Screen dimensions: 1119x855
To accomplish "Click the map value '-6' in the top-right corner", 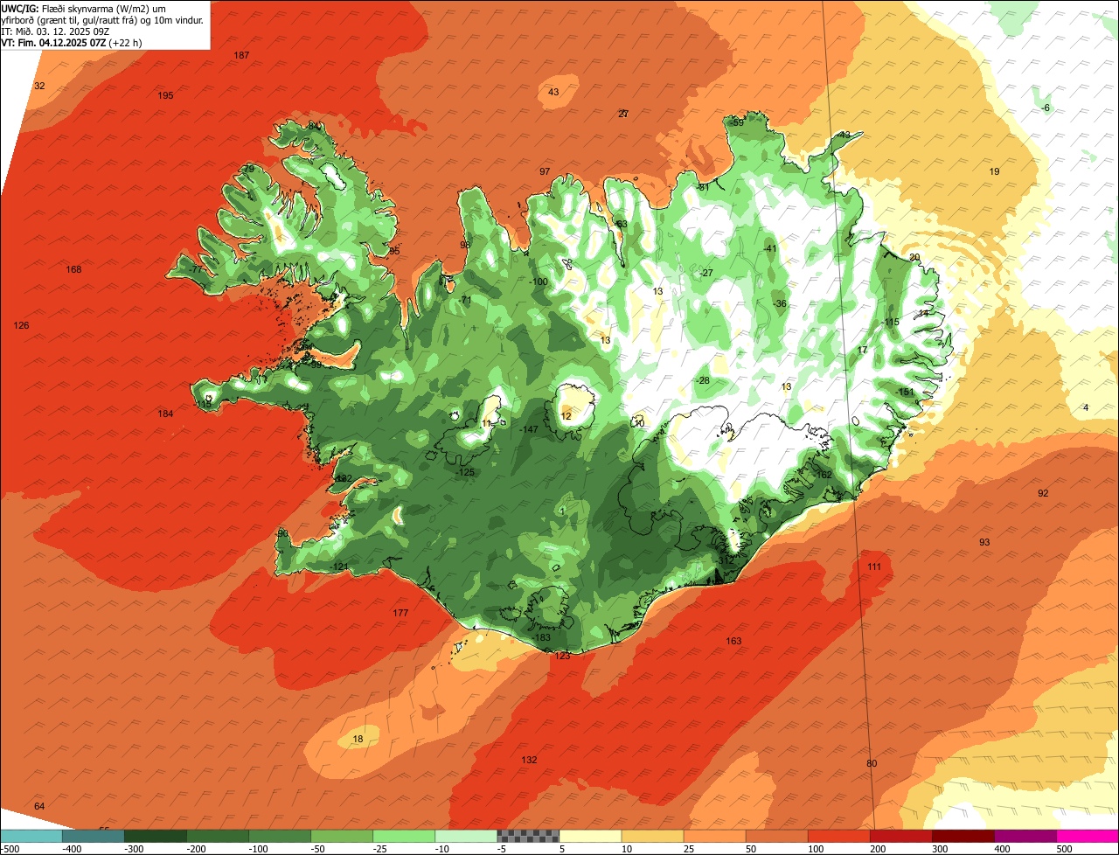I will (x=1045, y=108).
